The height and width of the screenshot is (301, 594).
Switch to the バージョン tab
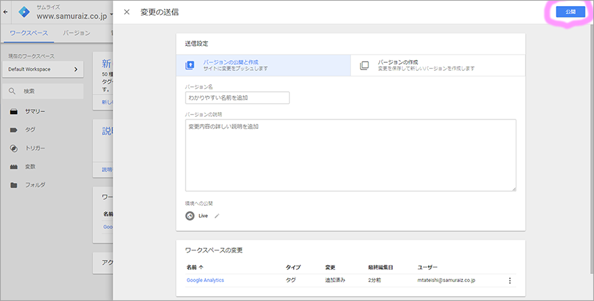(x=76, y=32)
